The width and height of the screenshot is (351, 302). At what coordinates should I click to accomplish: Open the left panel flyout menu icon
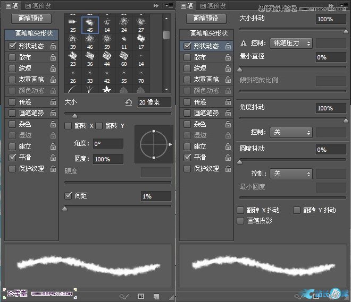pos(169,5)
